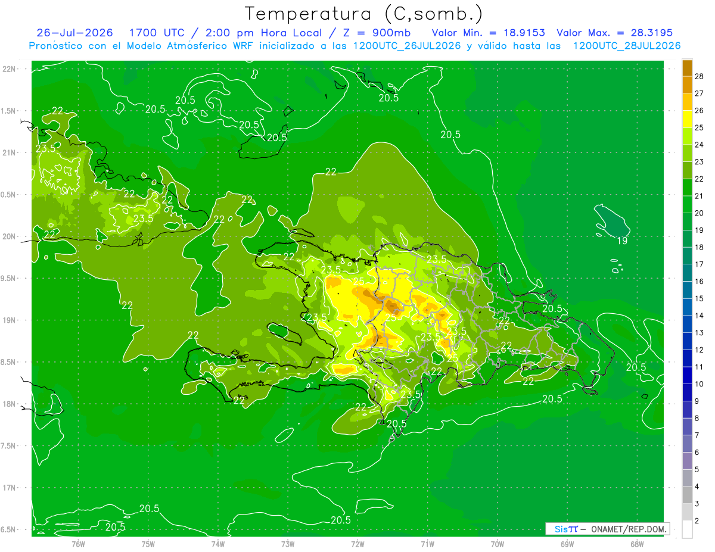Click the '70W' longitude axis label

[x=498, y=544]
